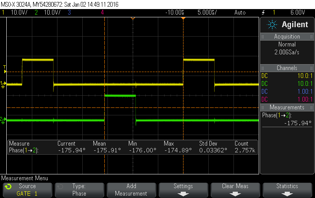The height and width of the screenshot is (198, 315).
Task: Toggle channel 3 in the top bar
Action: (x=69, y=12)
